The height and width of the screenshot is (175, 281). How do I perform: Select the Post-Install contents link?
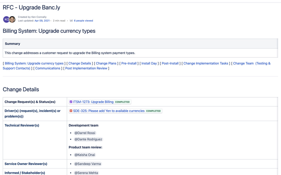[170, 63]
